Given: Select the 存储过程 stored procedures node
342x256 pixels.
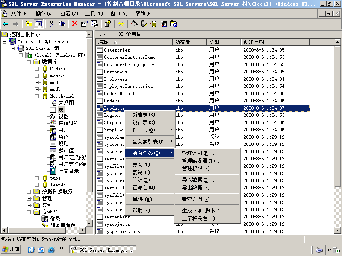Looking at the screenshot, I should coord(68,123).
